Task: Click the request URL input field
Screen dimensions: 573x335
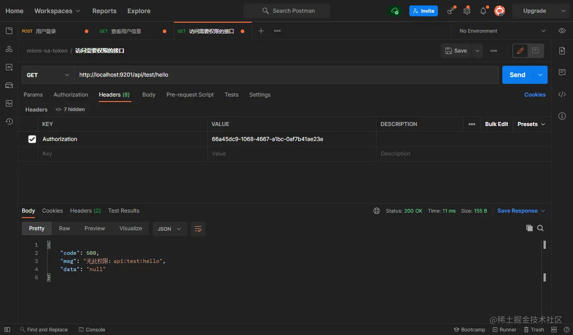Action: (x=286, y=75)
